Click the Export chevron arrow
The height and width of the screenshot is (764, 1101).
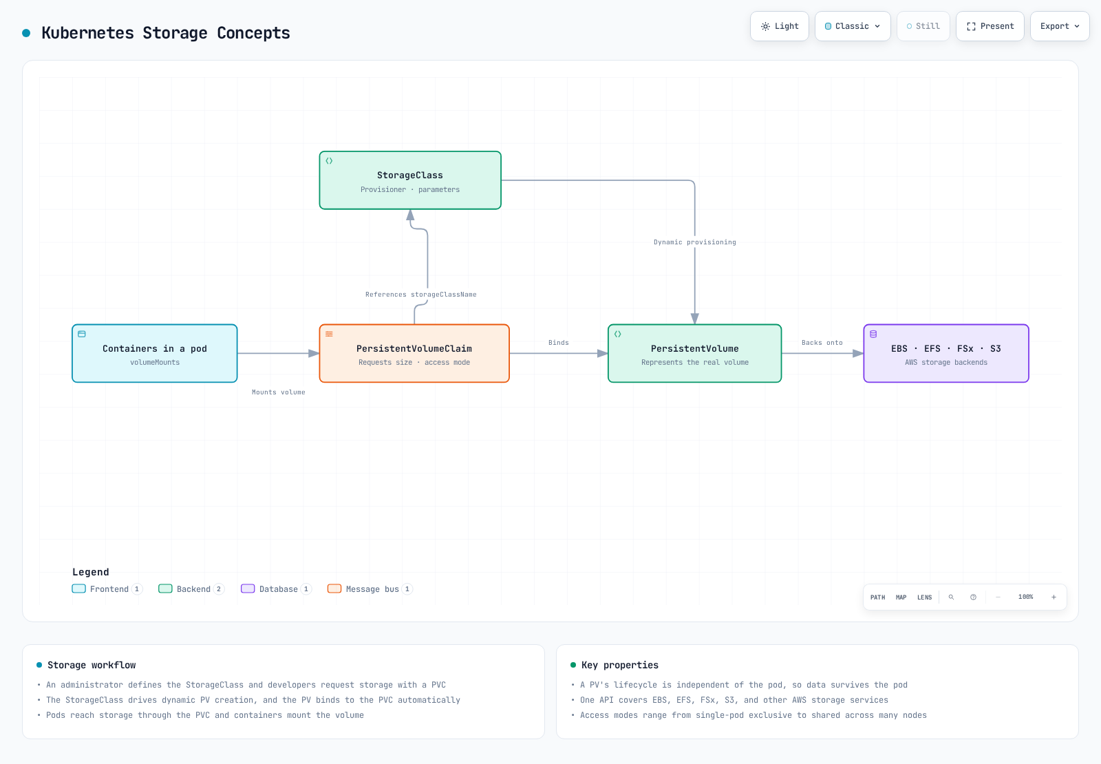[1077, 26]
